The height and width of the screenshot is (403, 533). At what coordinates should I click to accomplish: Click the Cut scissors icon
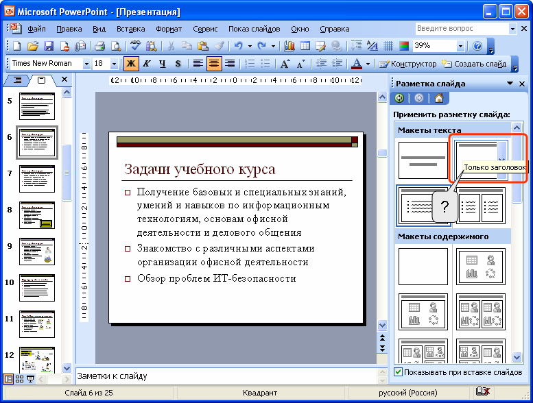(x=171, y=46)
